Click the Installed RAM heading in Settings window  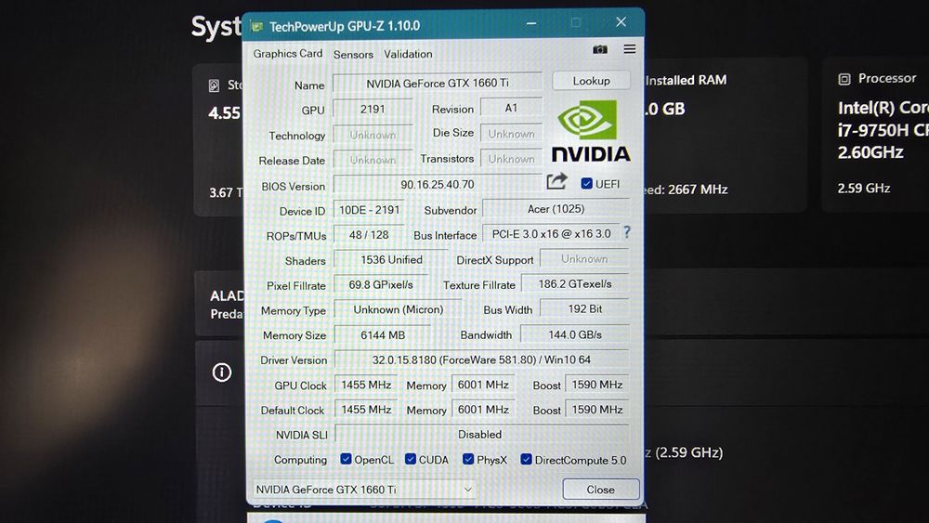686,80
